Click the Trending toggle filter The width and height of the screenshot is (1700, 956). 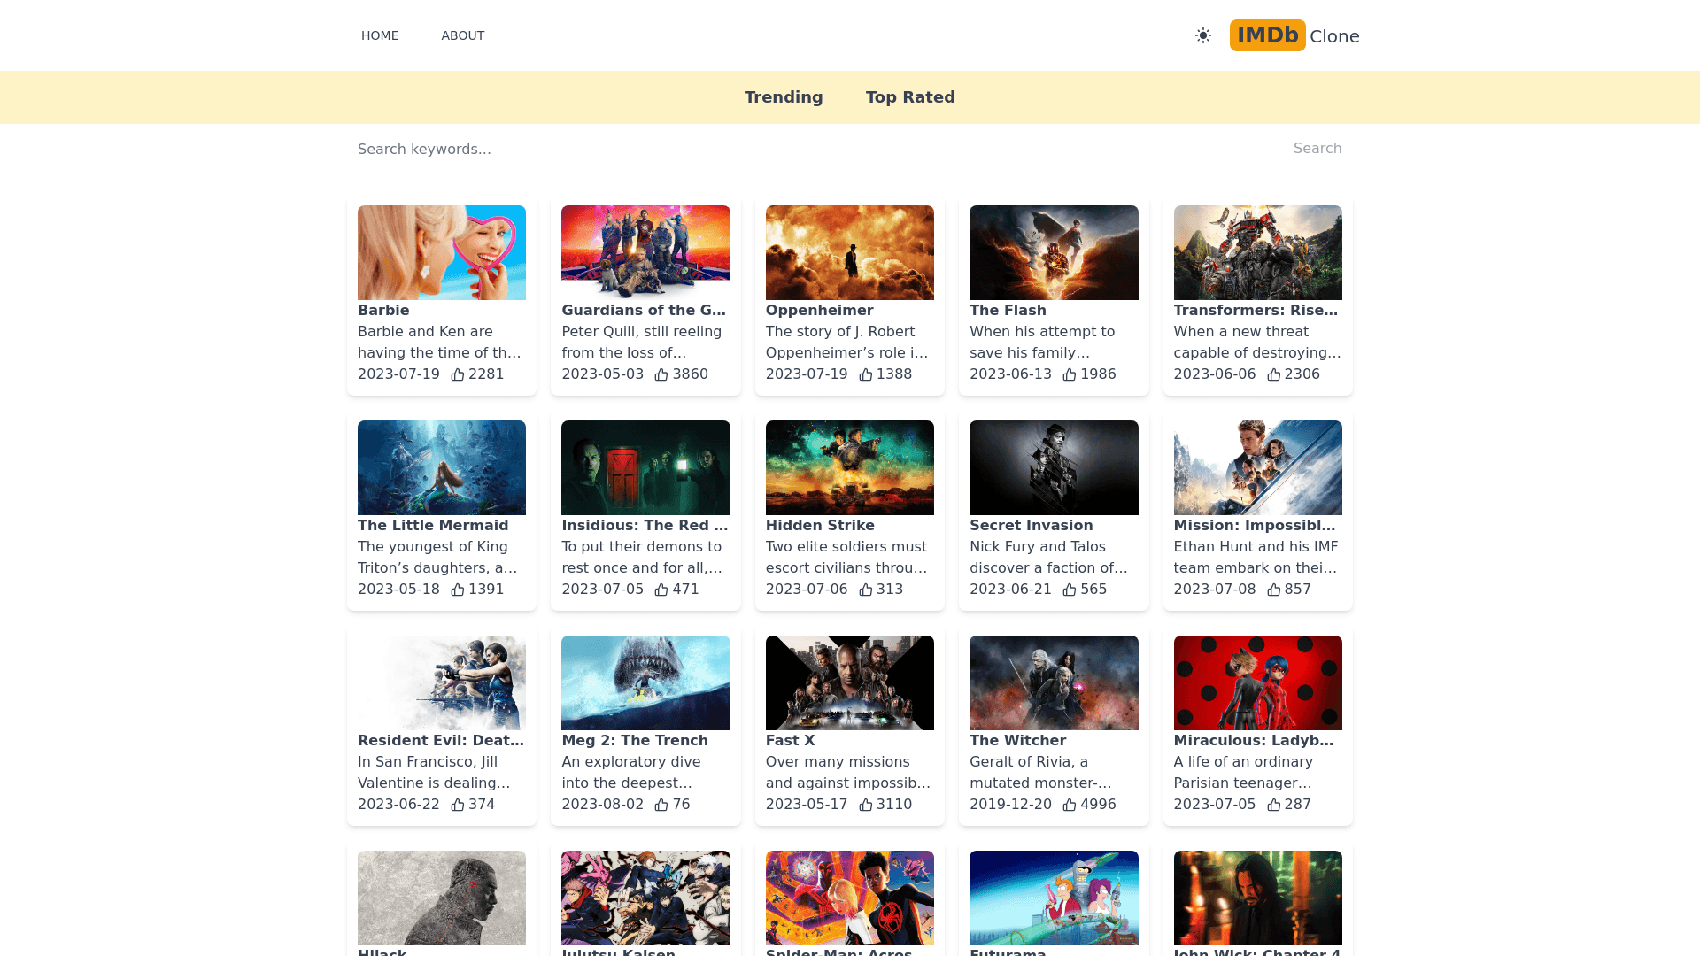pyautogui.click(x=783, y=96)
